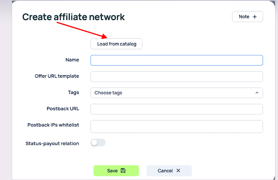Click the plus icon on Note button
The image size is (278, 180).
point(255,17)
